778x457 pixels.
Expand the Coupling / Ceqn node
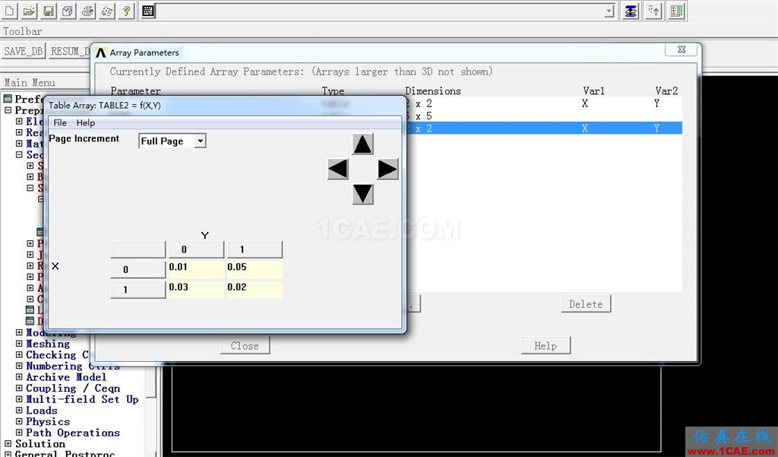coord(19,388)
